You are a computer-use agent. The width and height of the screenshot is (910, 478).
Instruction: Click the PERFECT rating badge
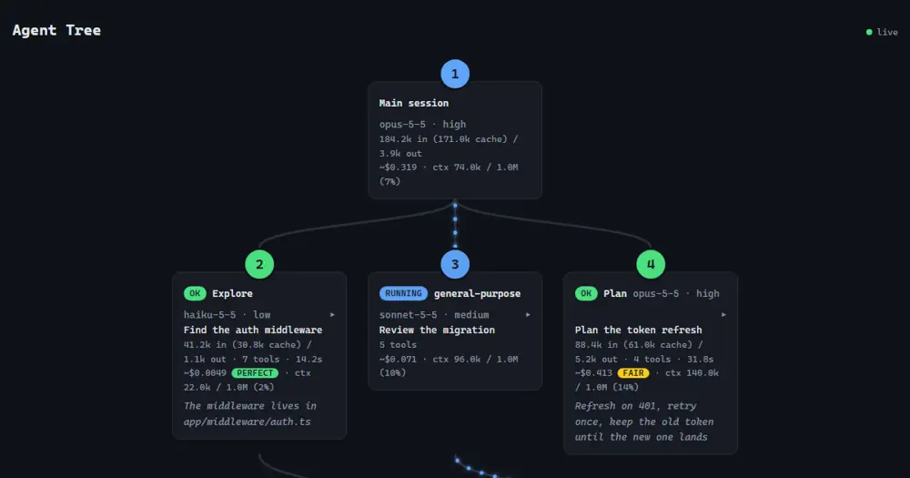(255, 373)
